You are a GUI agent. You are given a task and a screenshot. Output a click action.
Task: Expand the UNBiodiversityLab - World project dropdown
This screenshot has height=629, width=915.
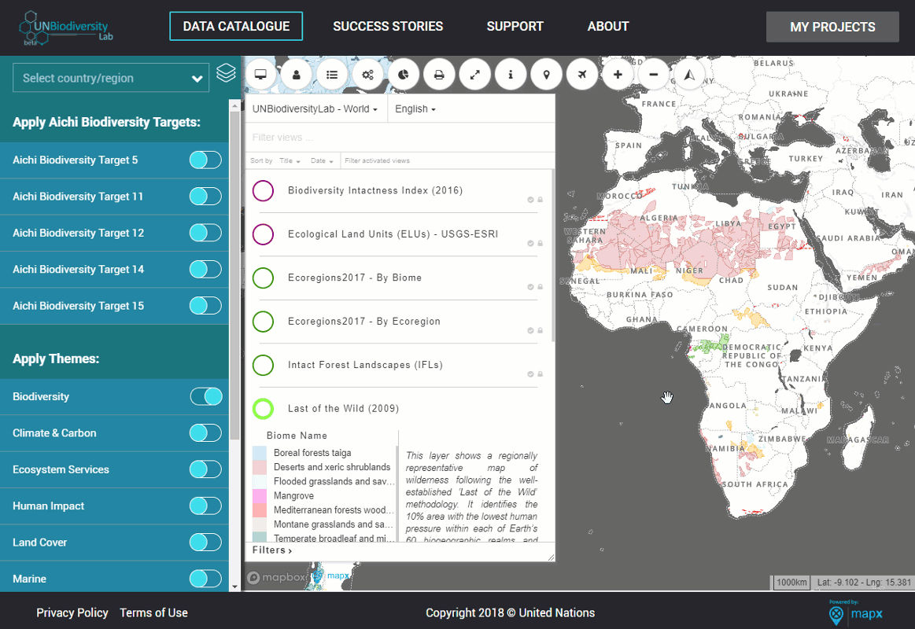[315, 109]
